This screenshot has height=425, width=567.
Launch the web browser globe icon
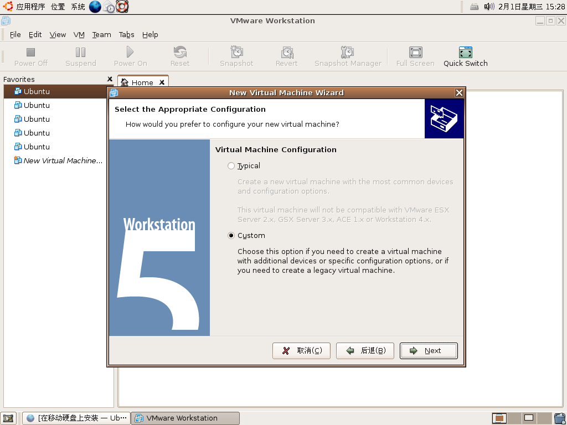click(x=95, y=7)
